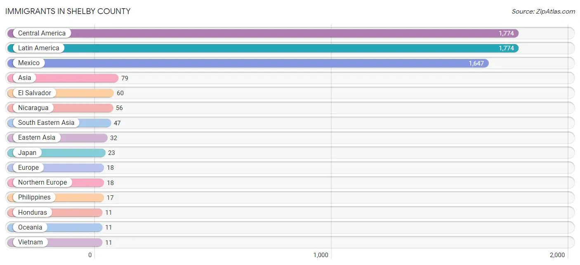Click the value 79 beside Asia
580x265 pixels.
tap(125, 78)
